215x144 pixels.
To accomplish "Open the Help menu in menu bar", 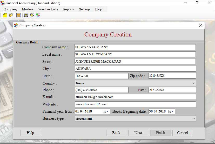I will pos(99,9).
